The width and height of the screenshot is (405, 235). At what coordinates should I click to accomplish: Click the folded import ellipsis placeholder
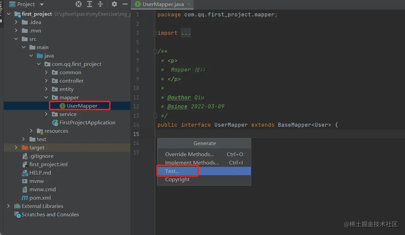pos(186,33)
